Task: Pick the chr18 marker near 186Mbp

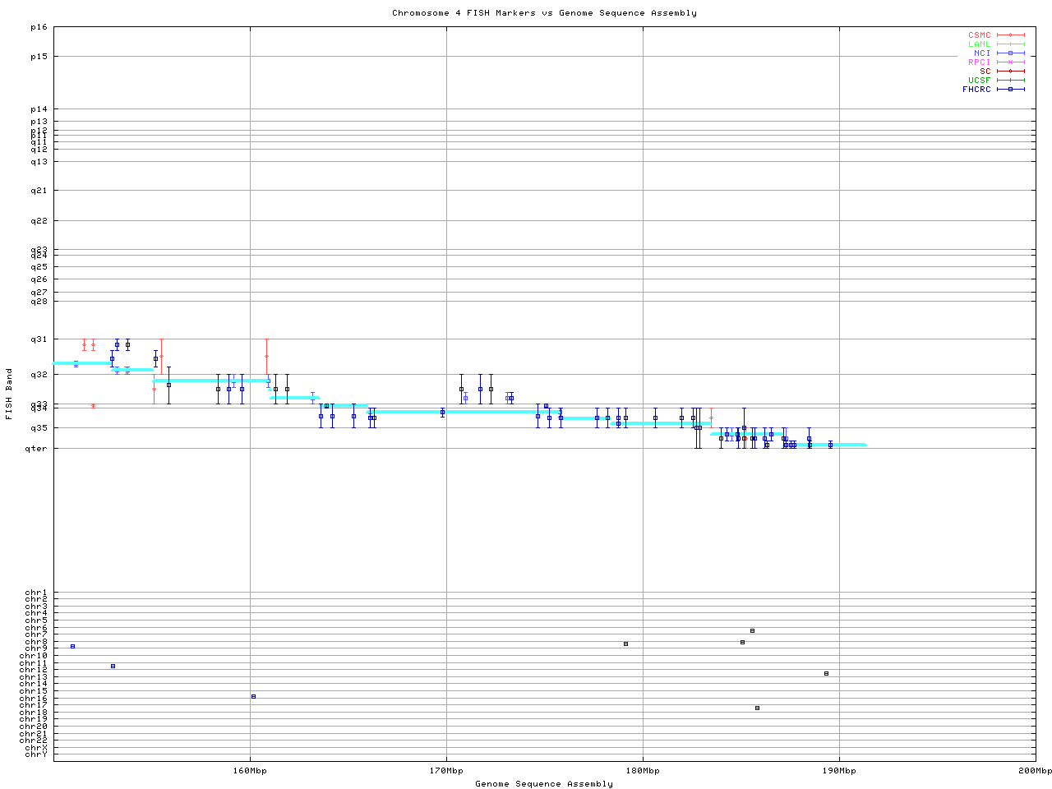Action: [757, 708]
